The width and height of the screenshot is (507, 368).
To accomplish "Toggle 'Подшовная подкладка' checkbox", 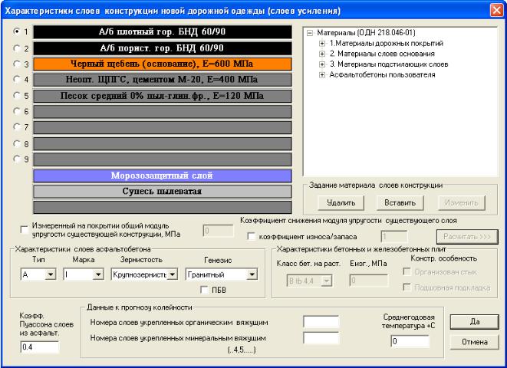I will pyautogui.click(x=407, y=287).
